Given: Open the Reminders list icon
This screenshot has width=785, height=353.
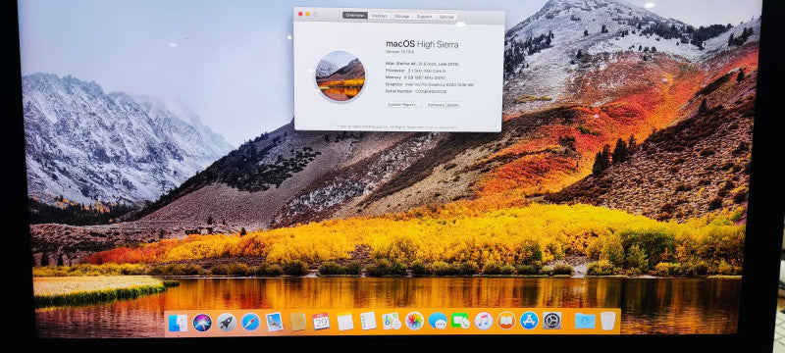Looking at the screenshot, I should click(x=368, y=321).
